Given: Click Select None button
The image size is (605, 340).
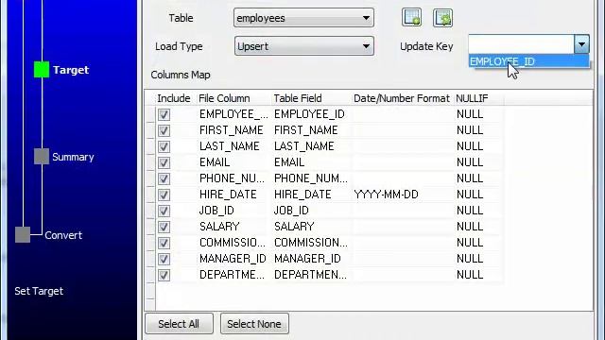Looking at the screenshot, I should click(x=254, y=324).
